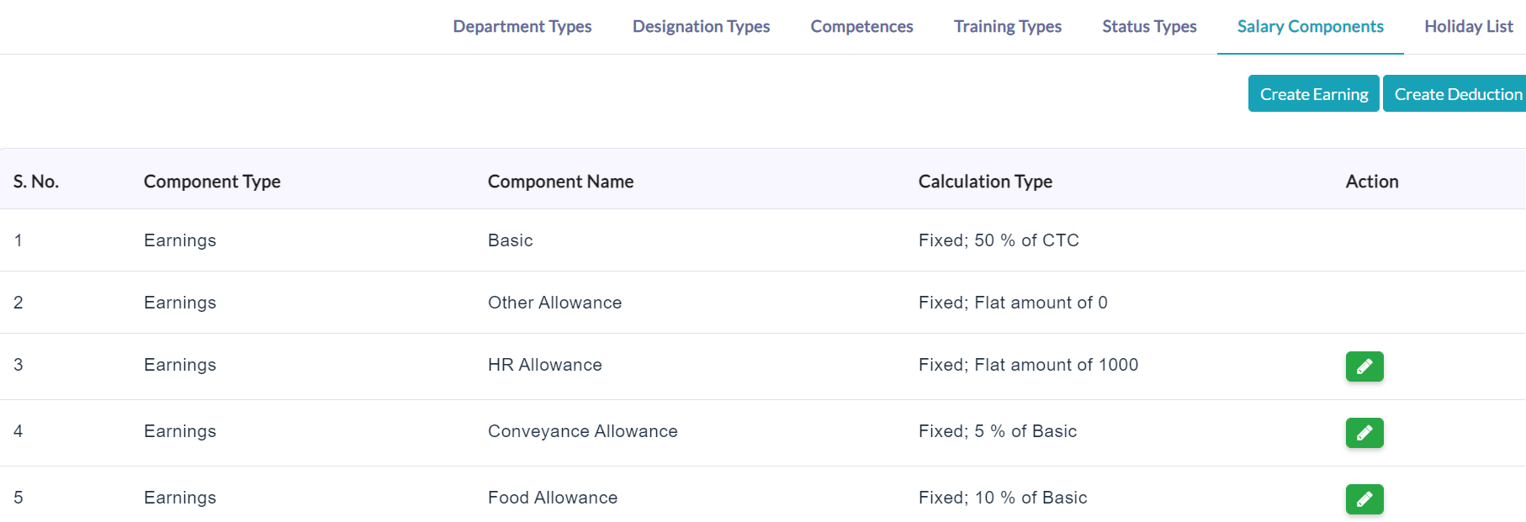Open the Holiday List tab
The image size is (1526, 522).
(x=1468, y=27)
